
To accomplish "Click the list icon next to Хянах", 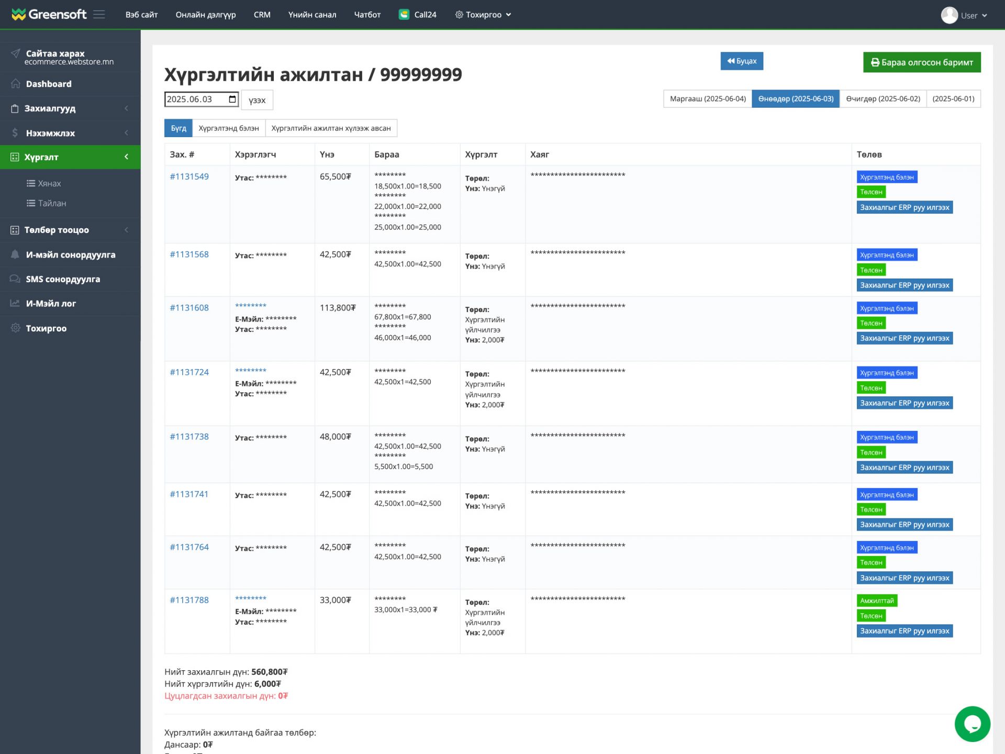I will pyautogui.click(x=31, y=183).
